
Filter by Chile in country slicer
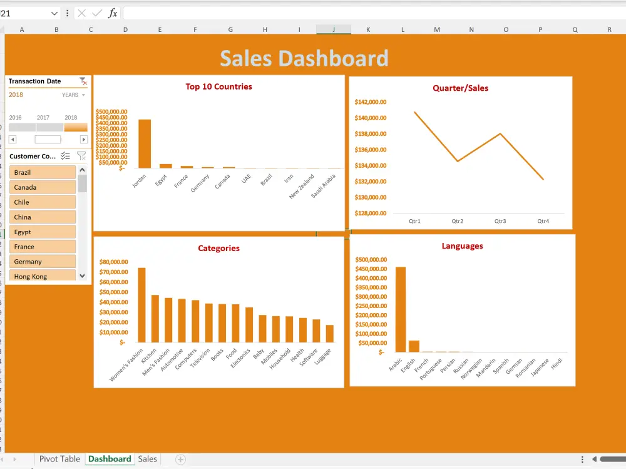click(x=43, y=202)
